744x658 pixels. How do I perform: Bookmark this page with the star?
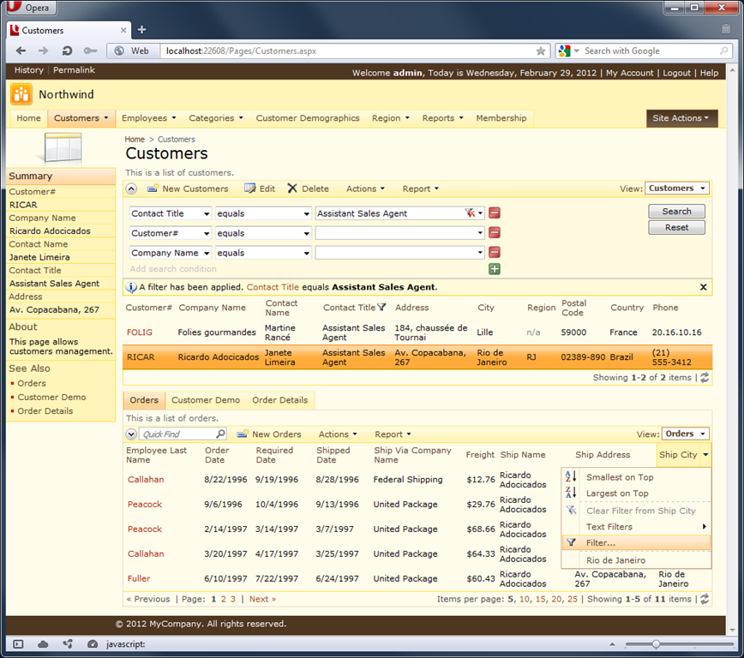(541, 51)
